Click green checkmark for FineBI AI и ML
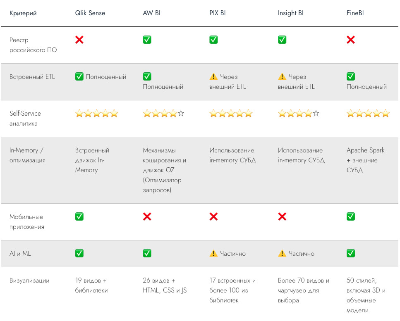 pyautogui.click(x=351, y=253)
